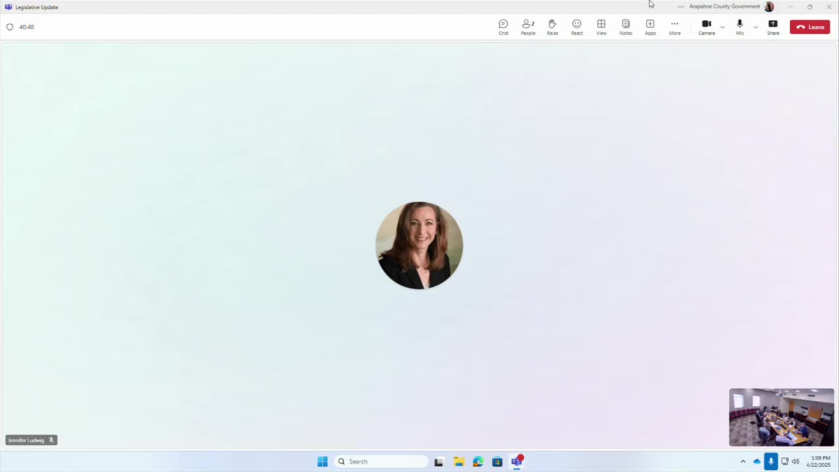The height and width of the screenshot is (472, 839).
Task: Change the meeting View layout
Action: [x=601, y=27]
